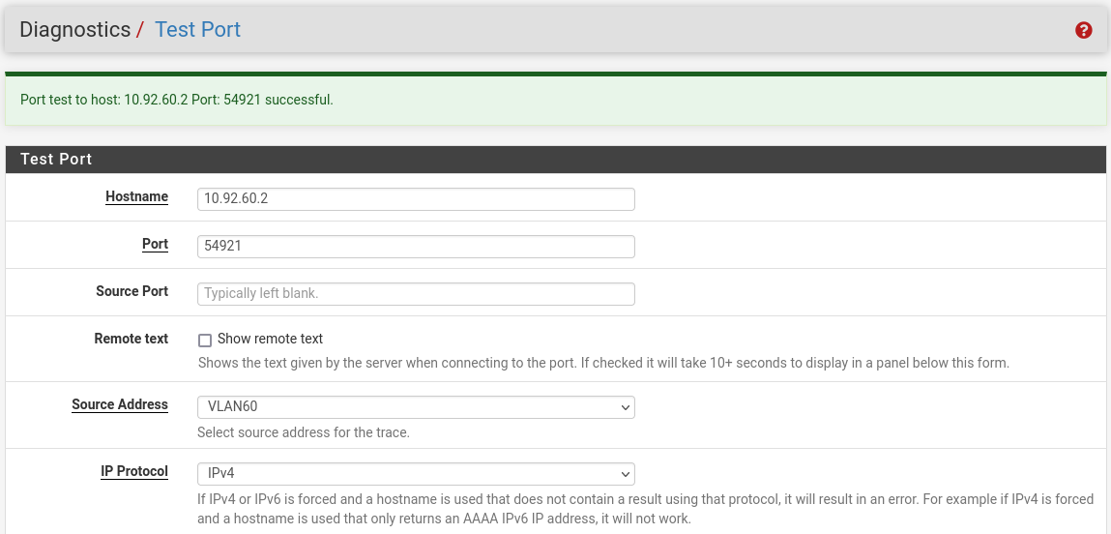Click the underlined IP Protocol label
The height and width of the screenshot is (534, 1111).
coord(134,472)
